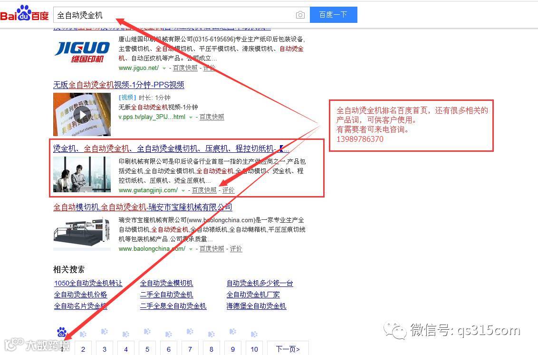Focus the search box containing 全自动烫金机
538x355 pixels.
[182, 15]
